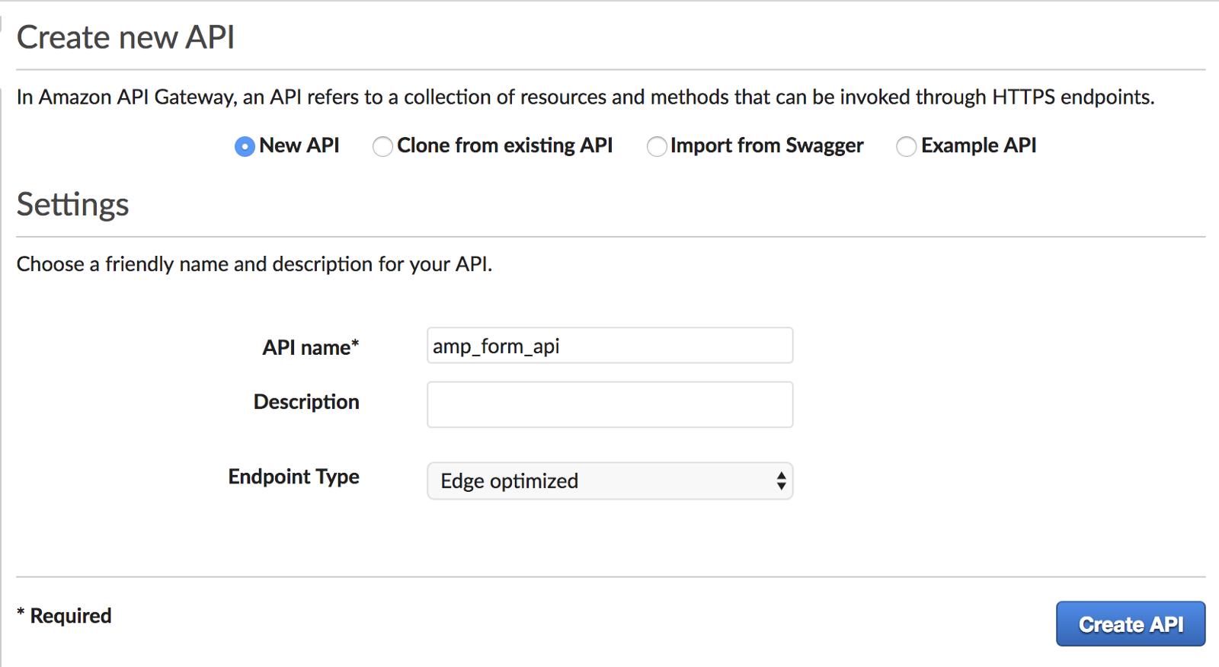This screenshot has width=1219, height=667.
Task: Click the "Edge optimized" selected value text
Action: pyautogui.click(x=510, y=481)
